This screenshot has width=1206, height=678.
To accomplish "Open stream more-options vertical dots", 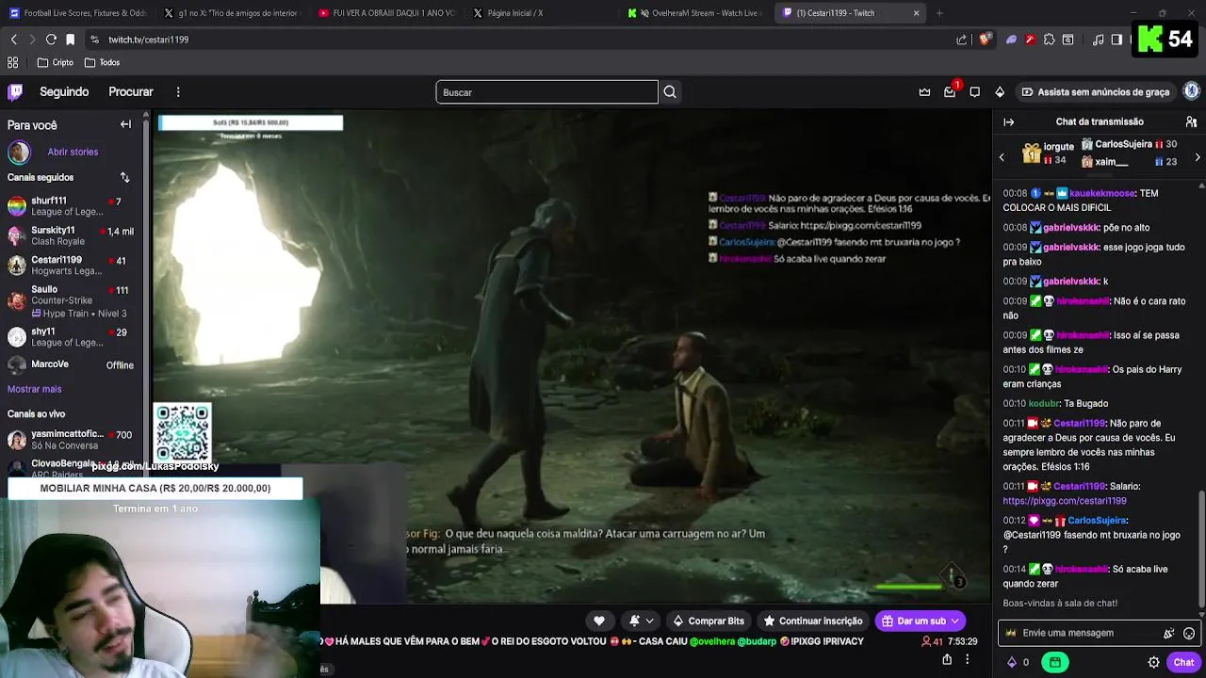I will [x=968, y=659].
